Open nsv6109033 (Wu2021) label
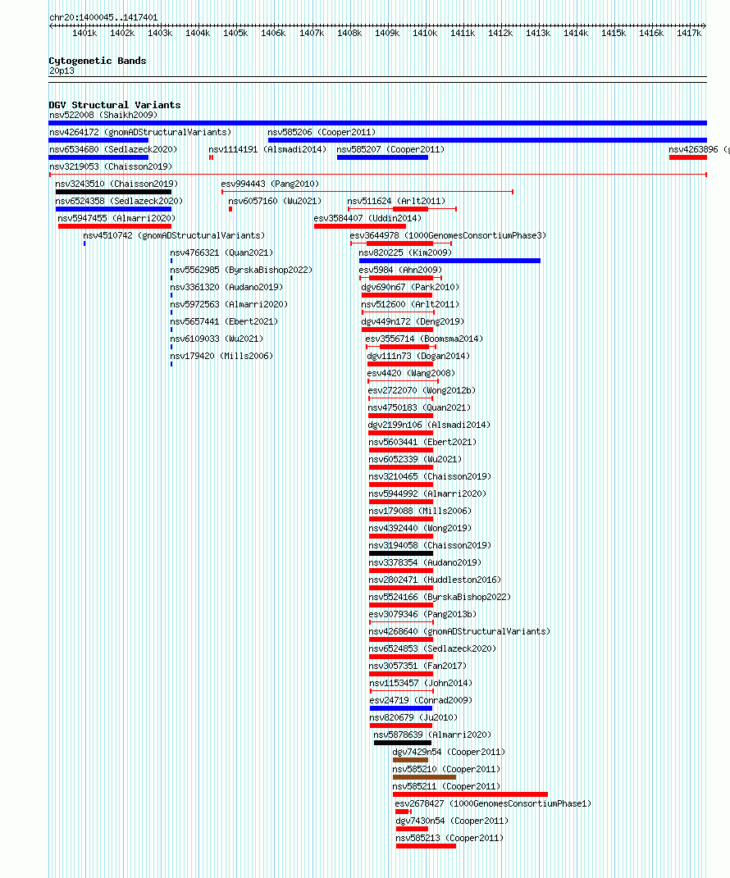The height and width of the screenshot is (878, 730). 217,339
